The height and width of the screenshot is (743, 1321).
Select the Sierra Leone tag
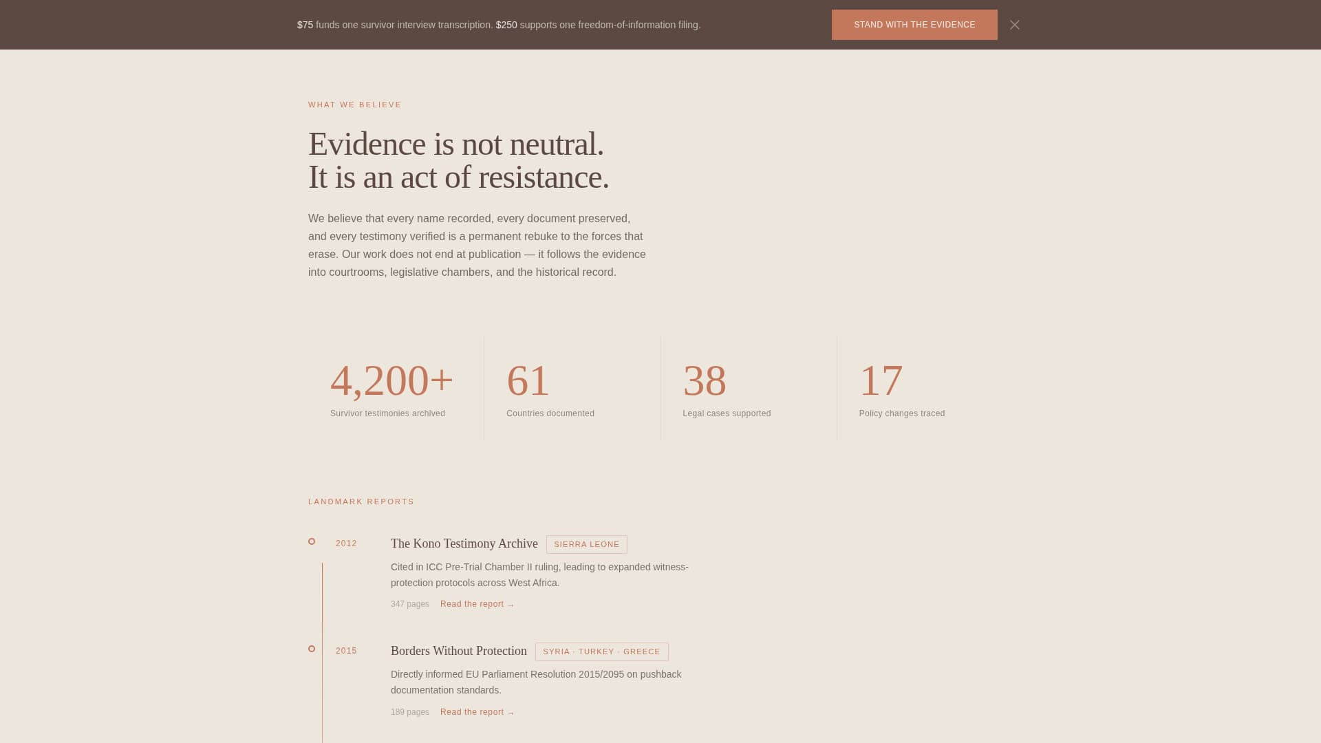point(586,544)
